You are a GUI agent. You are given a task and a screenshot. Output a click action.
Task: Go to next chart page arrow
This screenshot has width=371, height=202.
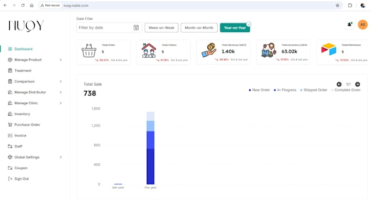pos(357,84)
